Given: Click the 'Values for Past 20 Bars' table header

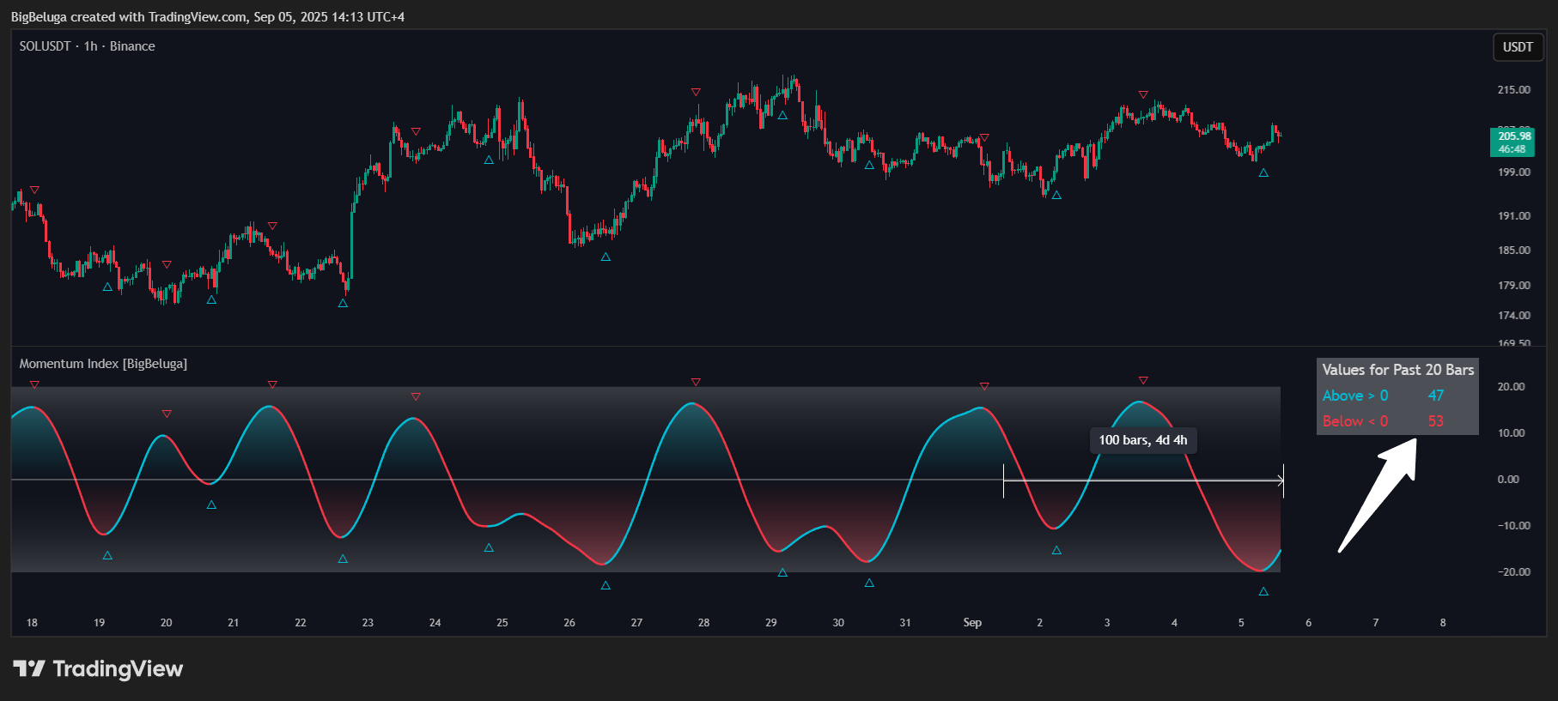Looking at the screenshot, I should click(x=1397, y=370).
